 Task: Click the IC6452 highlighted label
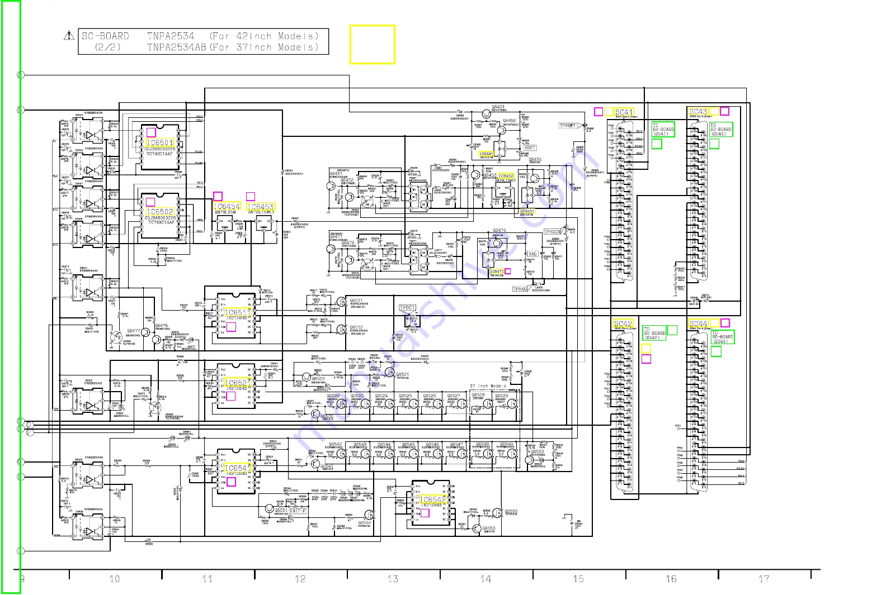(506, 176)
